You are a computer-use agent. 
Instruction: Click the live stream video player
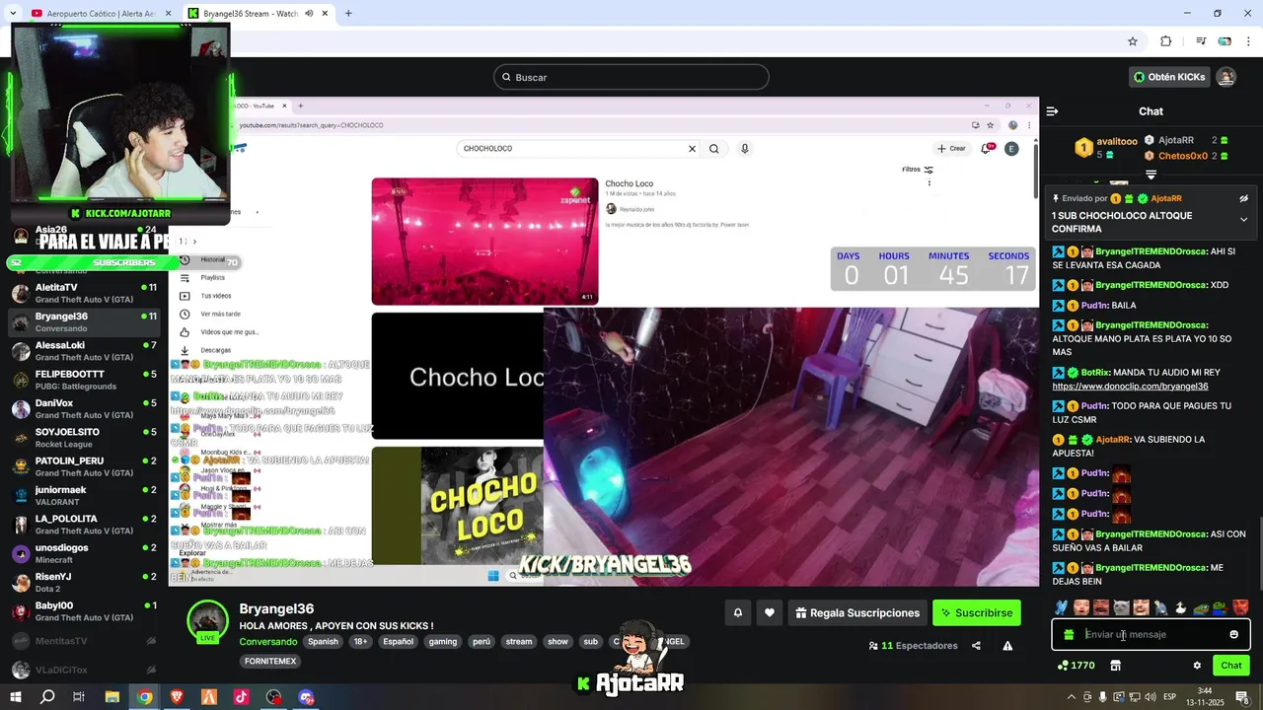coord(604,342)
